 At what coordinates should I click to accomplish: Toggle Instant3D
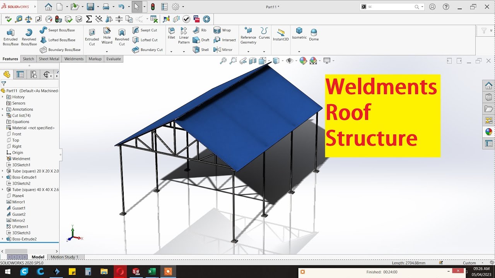click(281, 35)
